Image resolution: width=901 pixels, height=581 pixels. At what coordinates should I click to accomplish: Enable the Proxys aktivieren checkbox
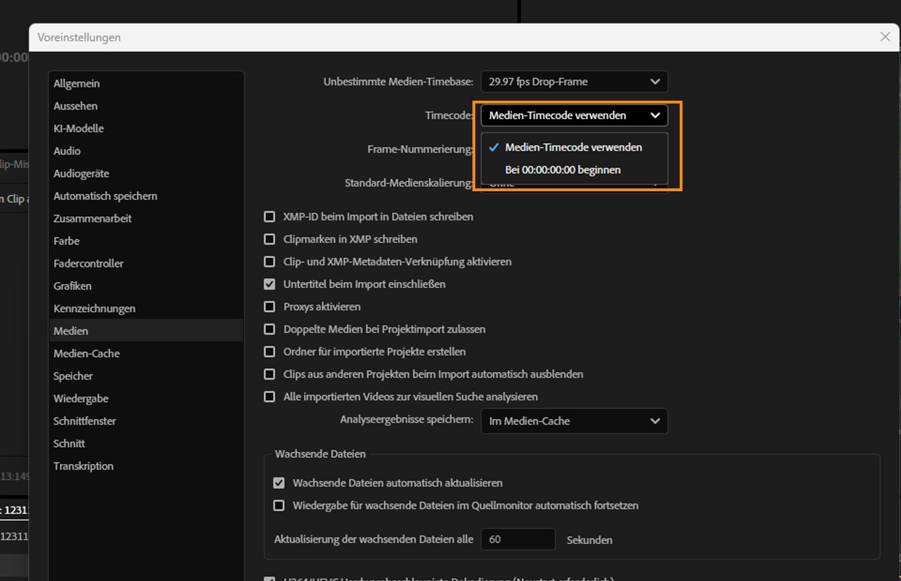click(269, 307)
